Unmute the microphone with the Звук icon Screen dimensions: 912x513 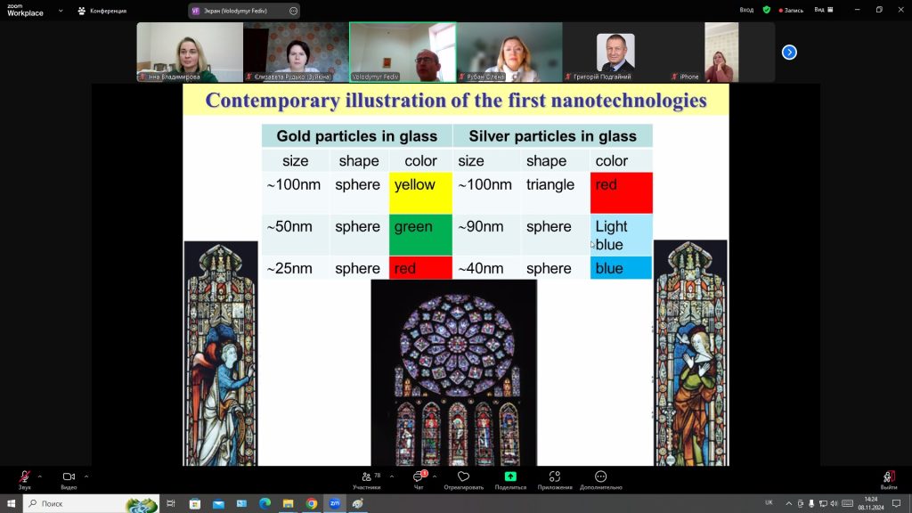pos(24,477)
